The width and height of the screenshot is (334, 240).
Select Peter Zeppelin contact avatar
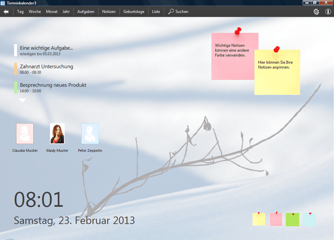[x=90, y=133]
